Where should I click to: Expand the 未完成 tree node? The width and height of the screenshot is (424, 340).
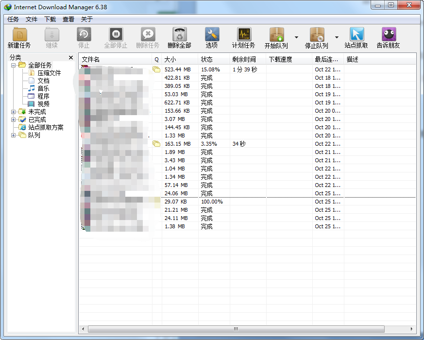point(13,112)
